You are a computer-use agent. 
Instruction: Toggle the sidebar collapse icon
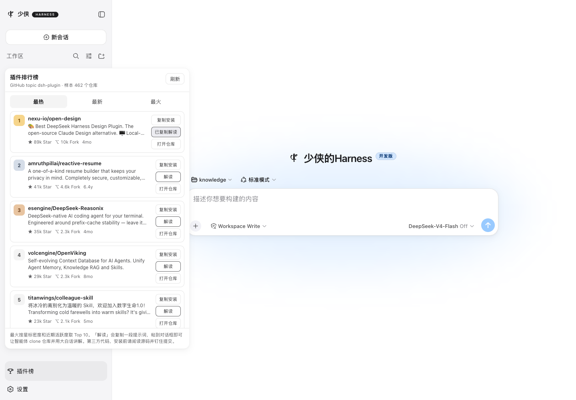(x=102, y=14)
